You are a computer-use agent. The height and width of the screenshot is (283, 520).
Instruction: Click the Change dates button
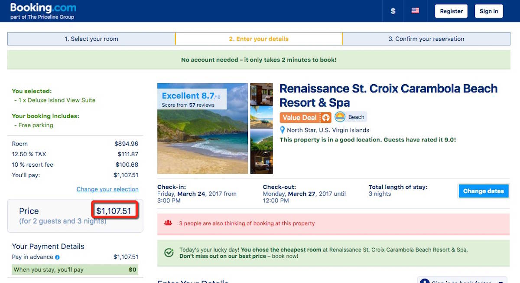(483, 191)
